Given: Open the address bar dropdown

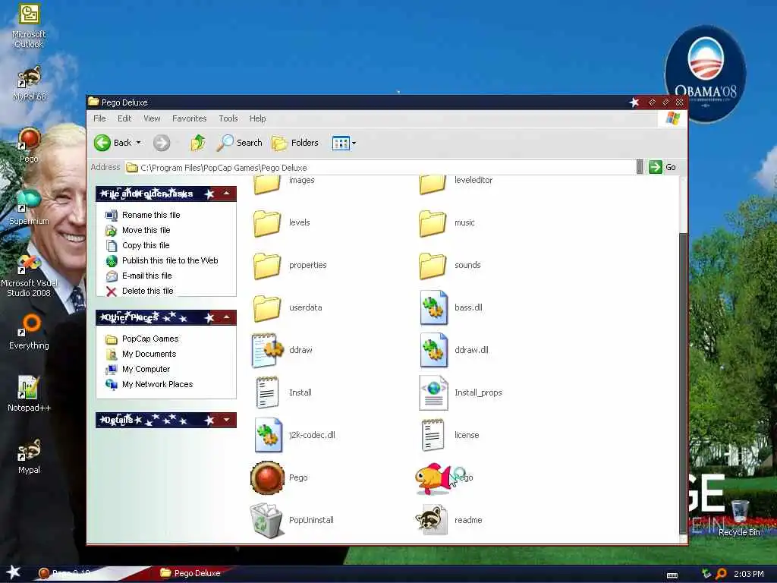Looking at the screenshot, I should tap(639, 167).
